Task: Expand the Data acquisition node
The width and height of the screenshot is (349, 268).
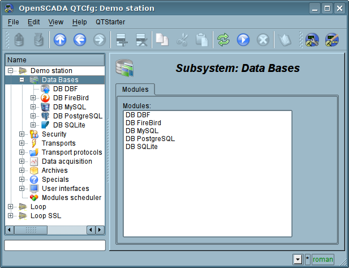Action: (21, 161)
